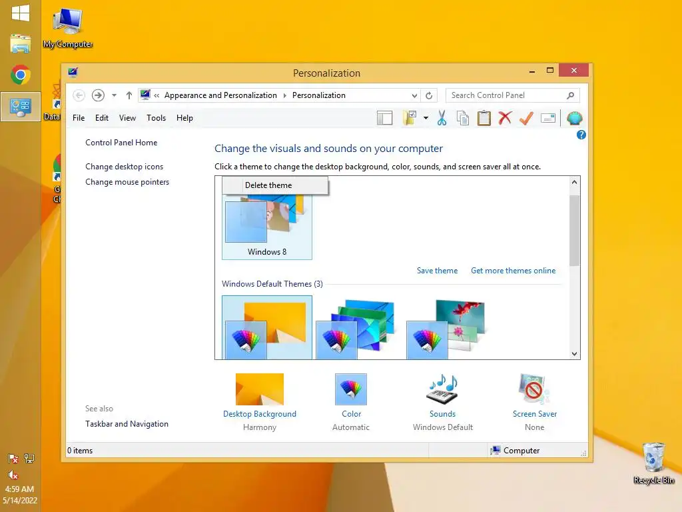Open the My Computer desktop icon
Screen dimensions: 682x512
(x=68, y=29)
